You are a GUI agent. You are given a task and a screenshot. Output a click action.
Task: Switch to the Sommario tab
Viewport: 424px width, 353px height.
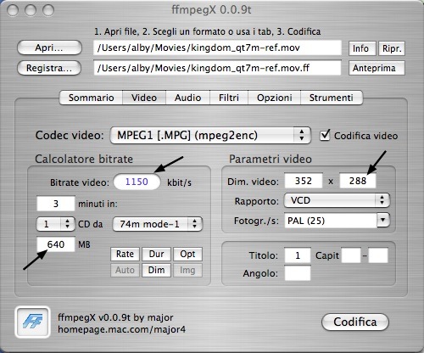pyautogui.click(x=91, y=98)
